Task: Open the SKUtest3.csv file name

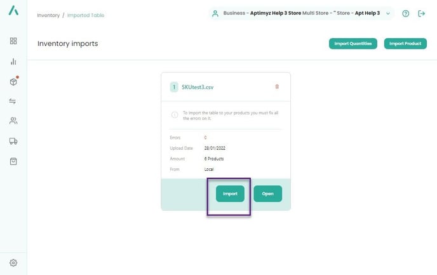Action: tap(198, 87)
